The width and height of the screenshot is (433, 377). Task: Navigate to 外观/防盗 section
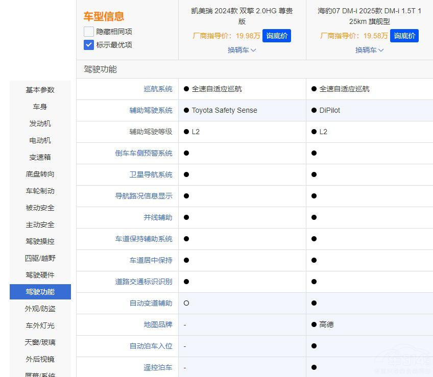(40, 309)
